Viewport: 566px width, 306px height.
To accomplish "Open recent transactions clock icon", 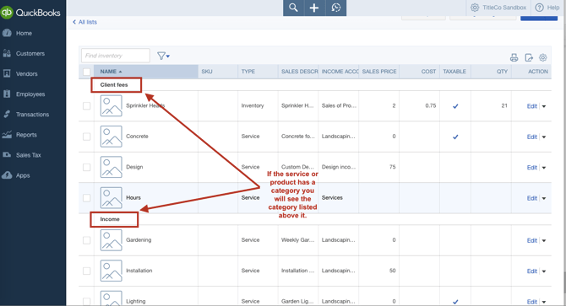I will (x=336, y=8).
